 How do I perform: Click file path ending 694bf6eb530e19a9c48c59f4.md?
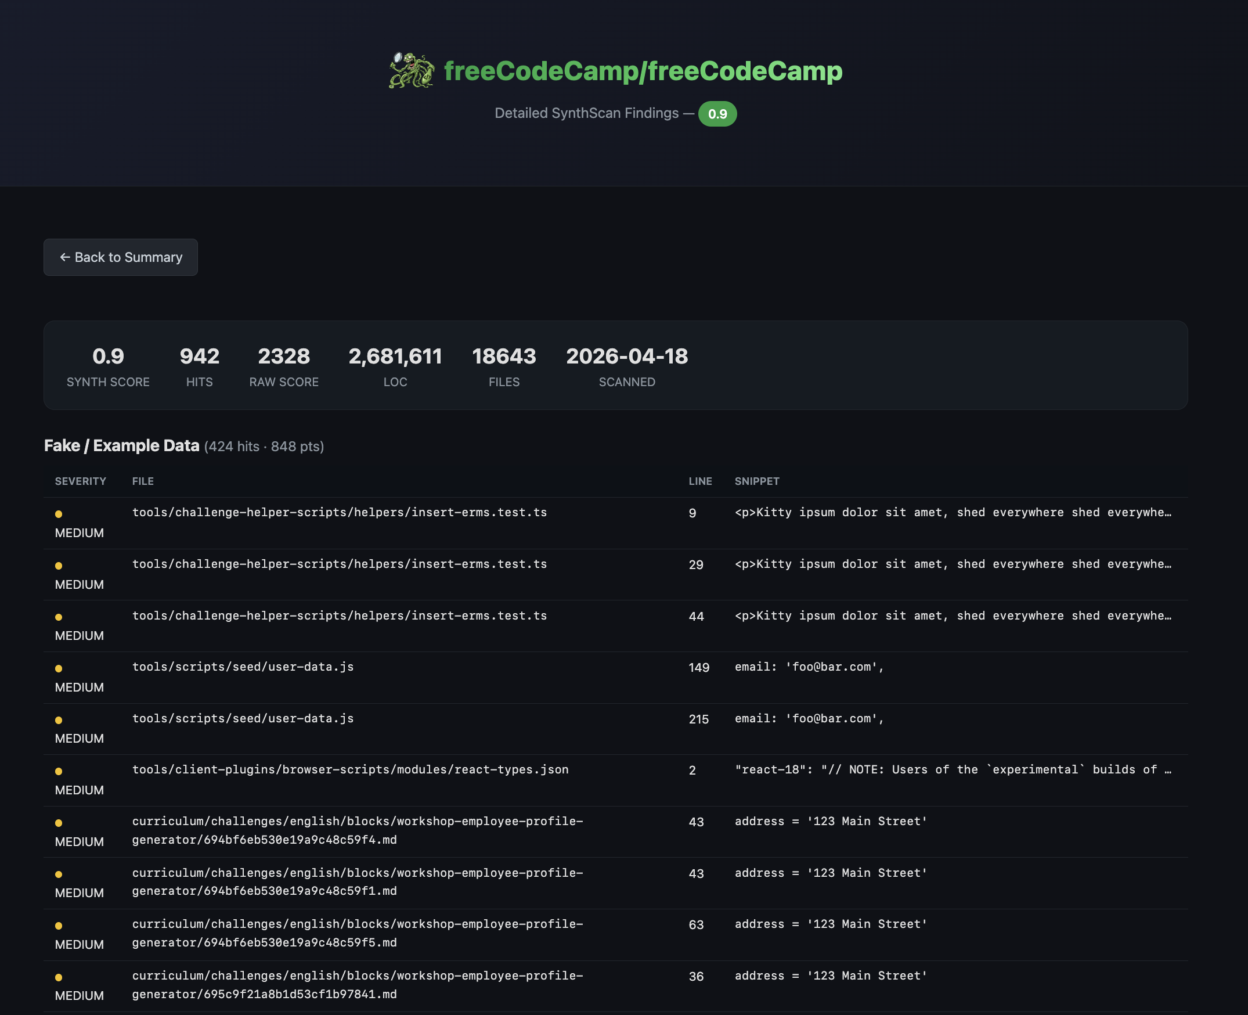[358, 830]
